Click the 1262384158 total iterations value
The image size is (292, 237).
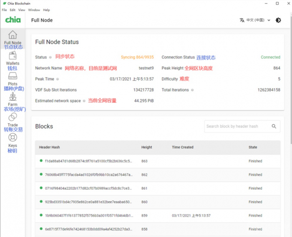point(269,90)
